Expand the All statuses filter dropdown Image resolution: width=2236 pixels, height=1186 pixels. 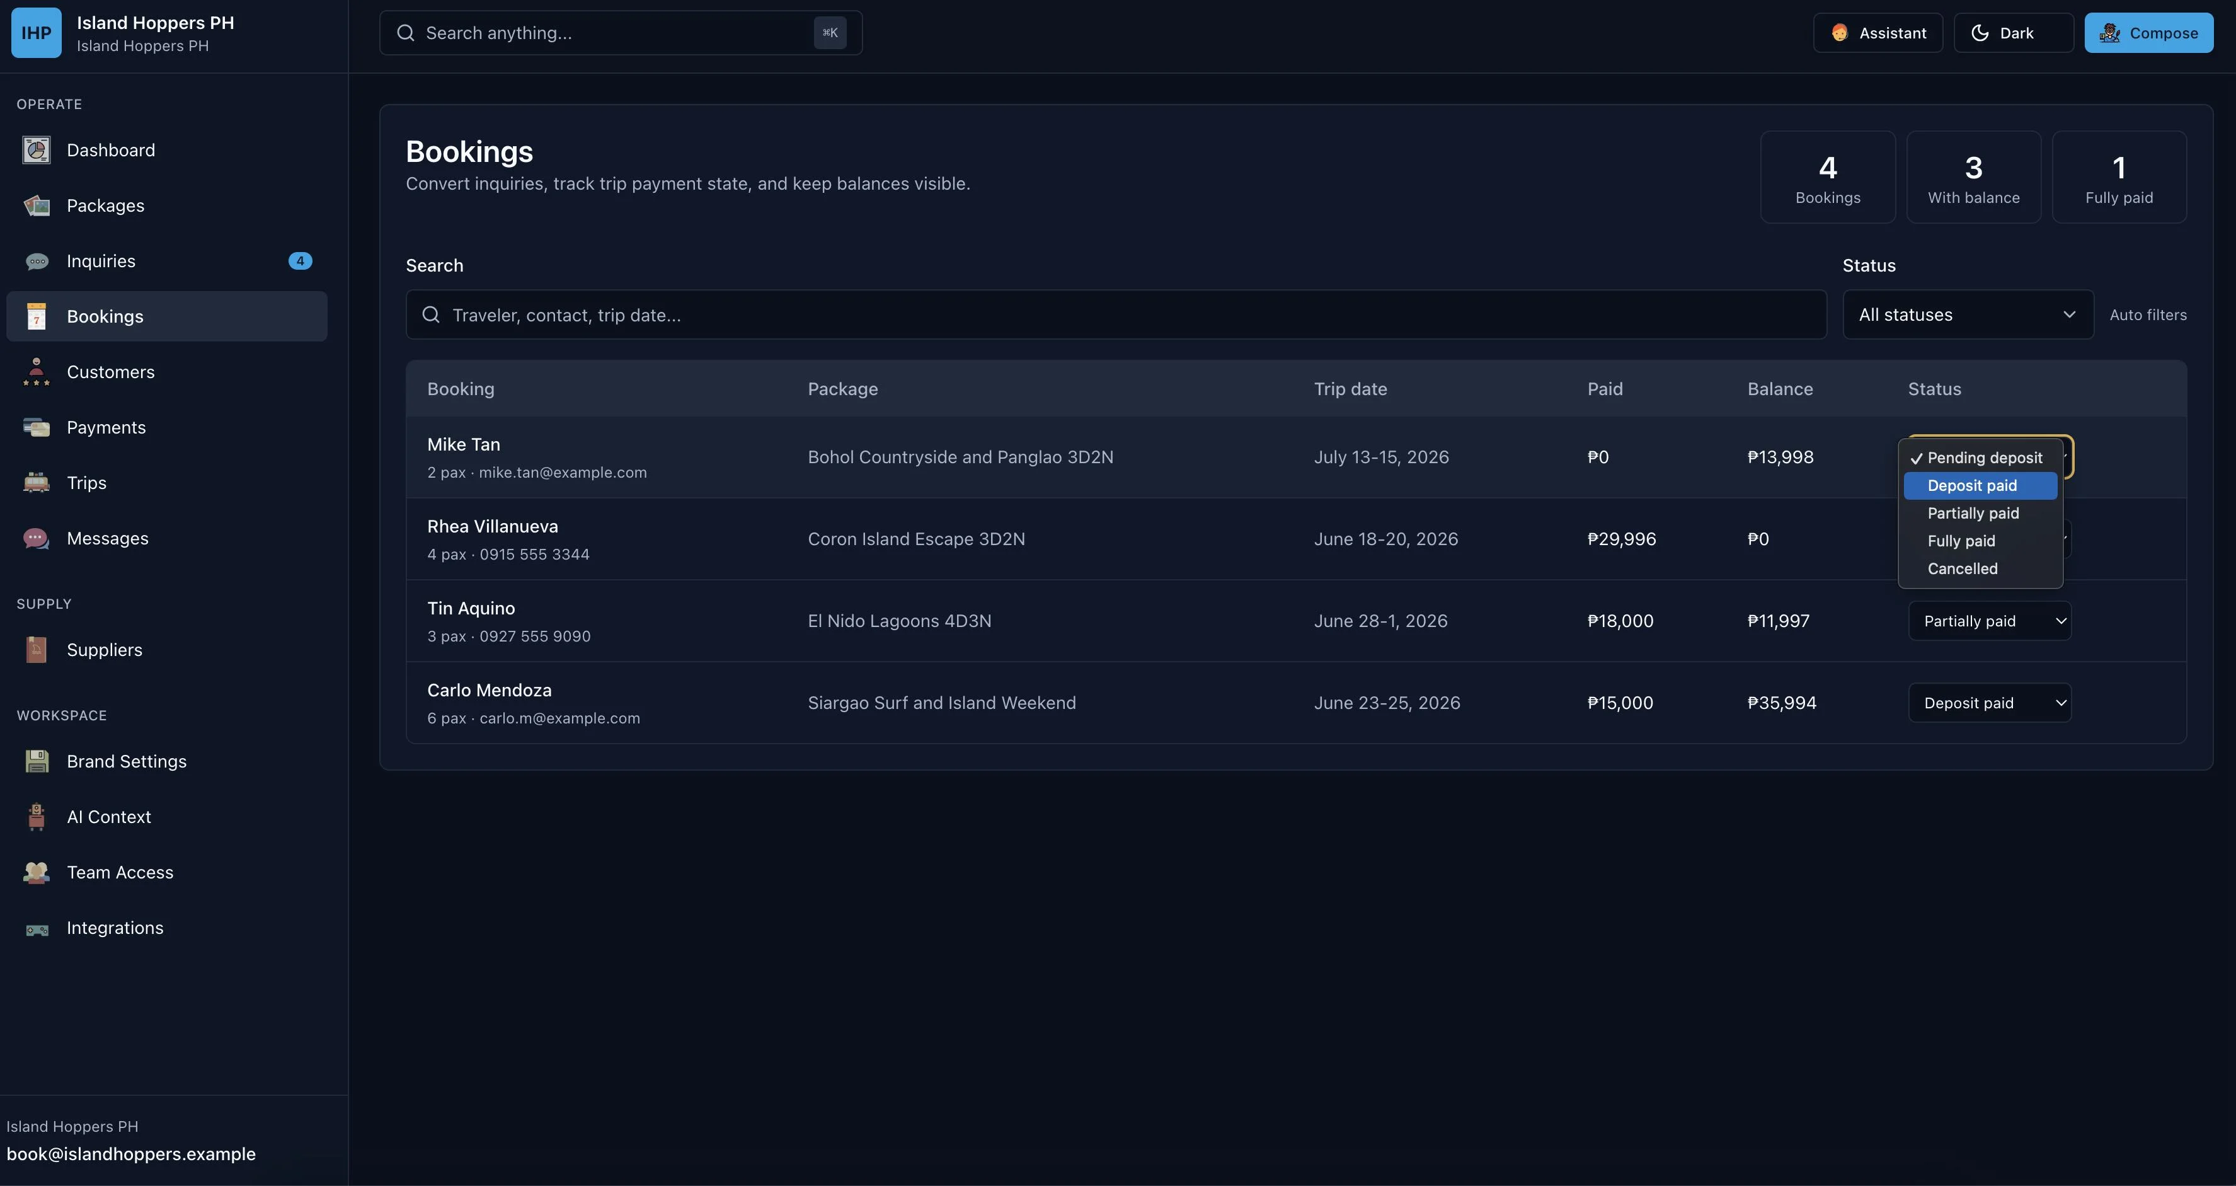coord(1968,314)
